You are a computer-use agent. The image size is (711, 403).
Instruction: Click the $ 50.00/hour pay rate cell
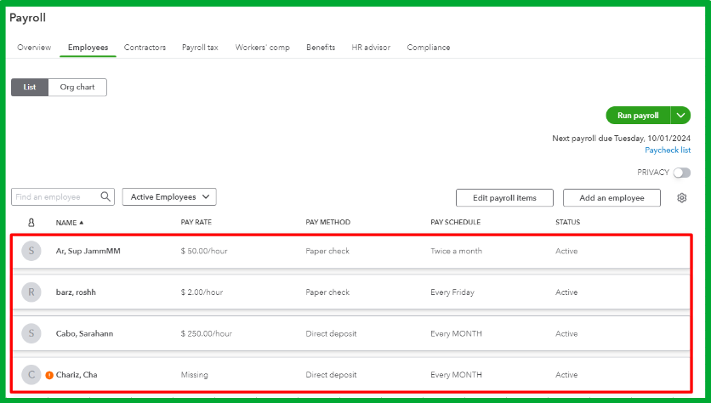tap(204, 251)
